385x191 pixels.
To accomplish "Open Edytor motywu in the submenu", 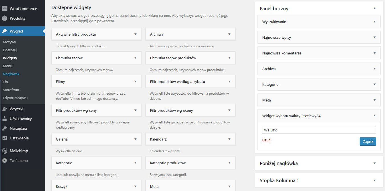I will pyautogui.click(x=15, y=98).
